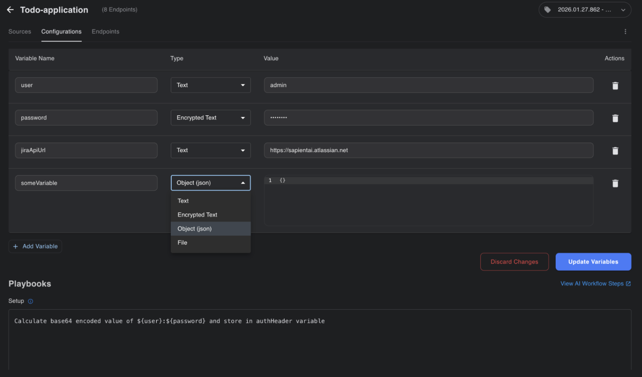Delete the password variable with trash icon
Viewport: 642px width, 377px height.
pos(615,118)
